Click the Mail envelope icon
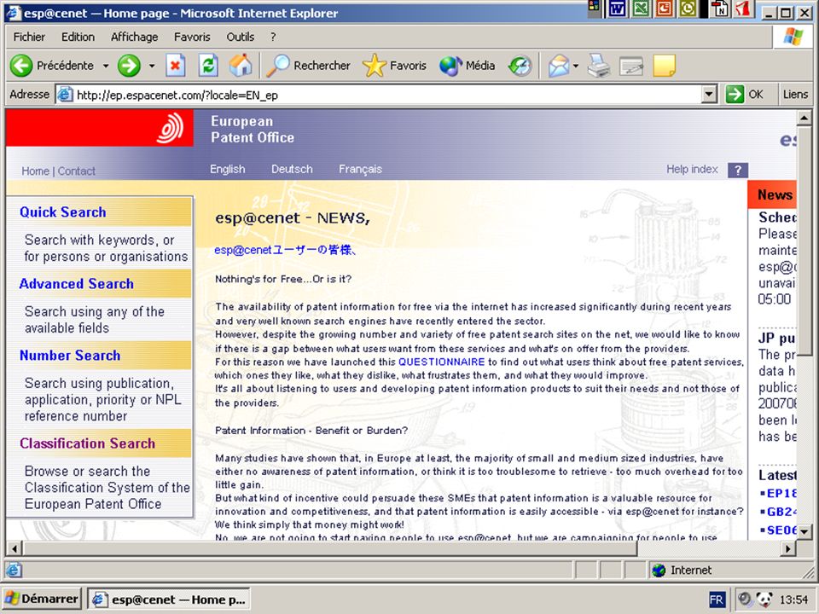 (x=558, y=67)
